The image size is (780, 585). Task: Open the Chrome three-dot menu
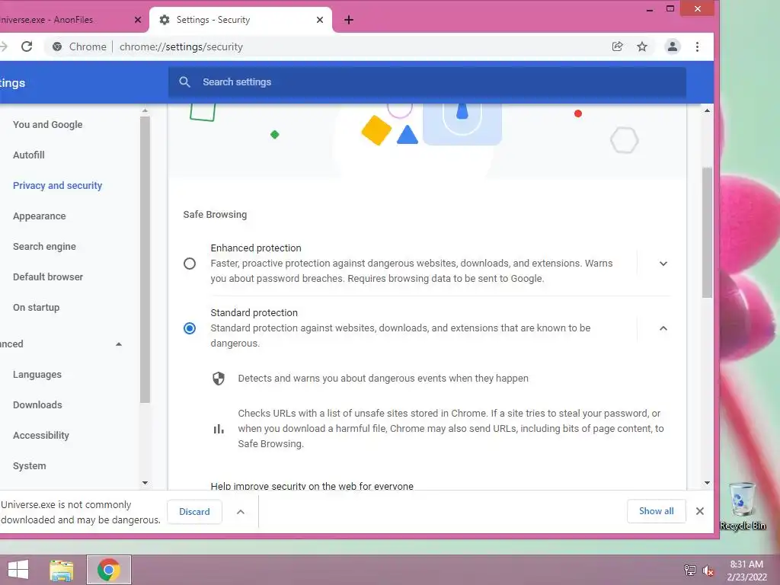click(698, 46)
